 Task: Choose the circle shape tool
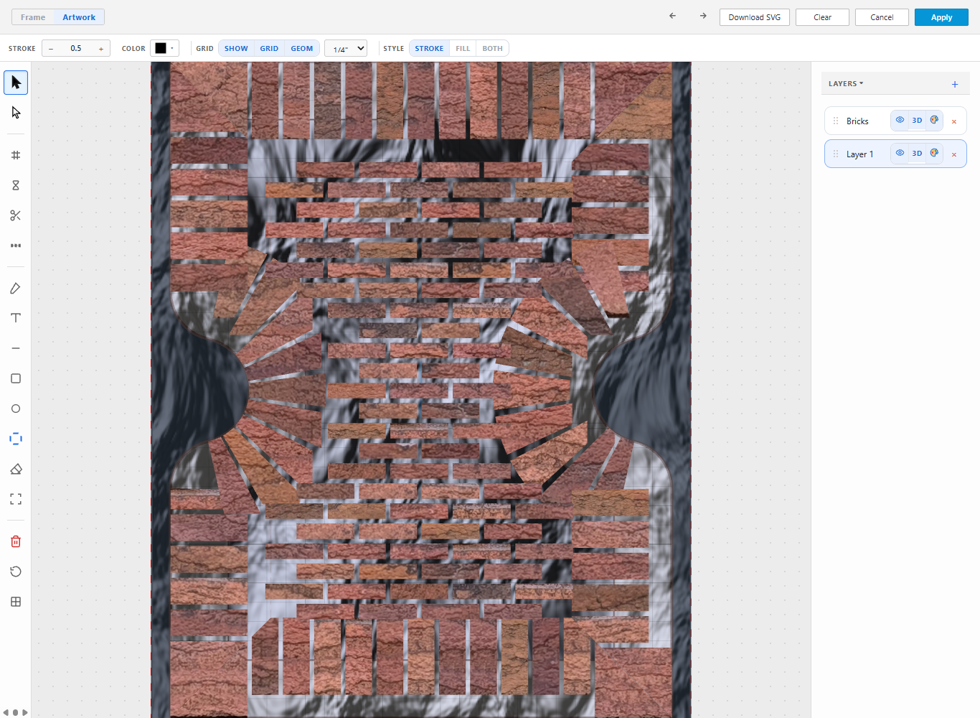(x=16, y=409)
